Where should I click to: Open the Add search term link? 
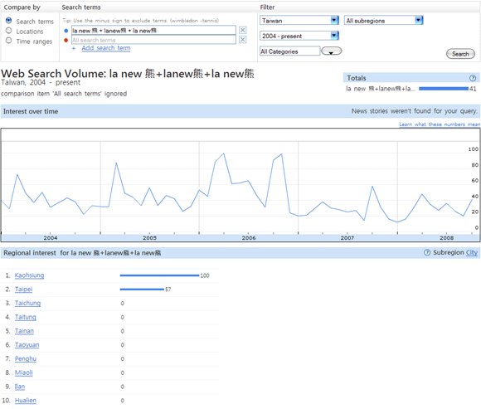[x=106, y=48]
